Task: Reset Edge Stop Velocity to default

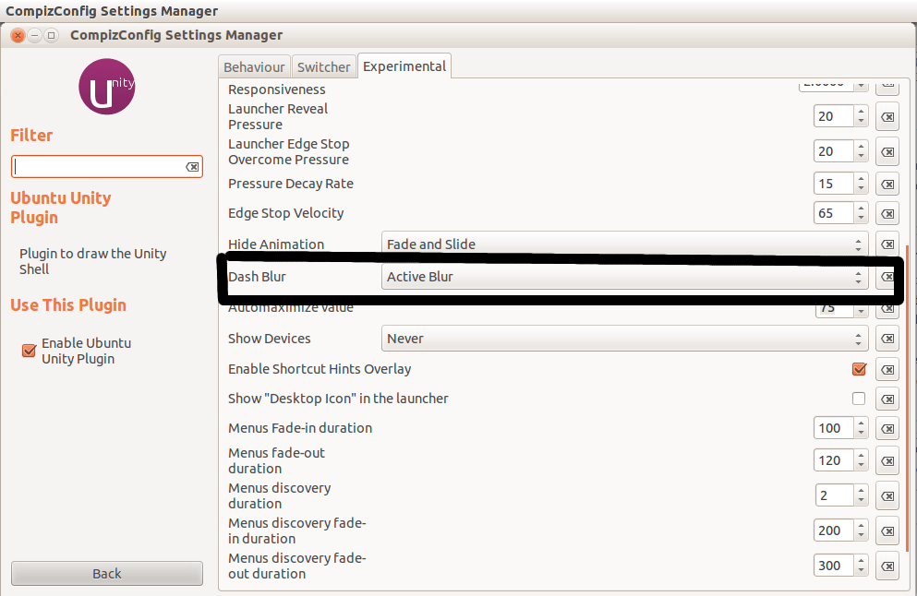Action: click(887, 213)
